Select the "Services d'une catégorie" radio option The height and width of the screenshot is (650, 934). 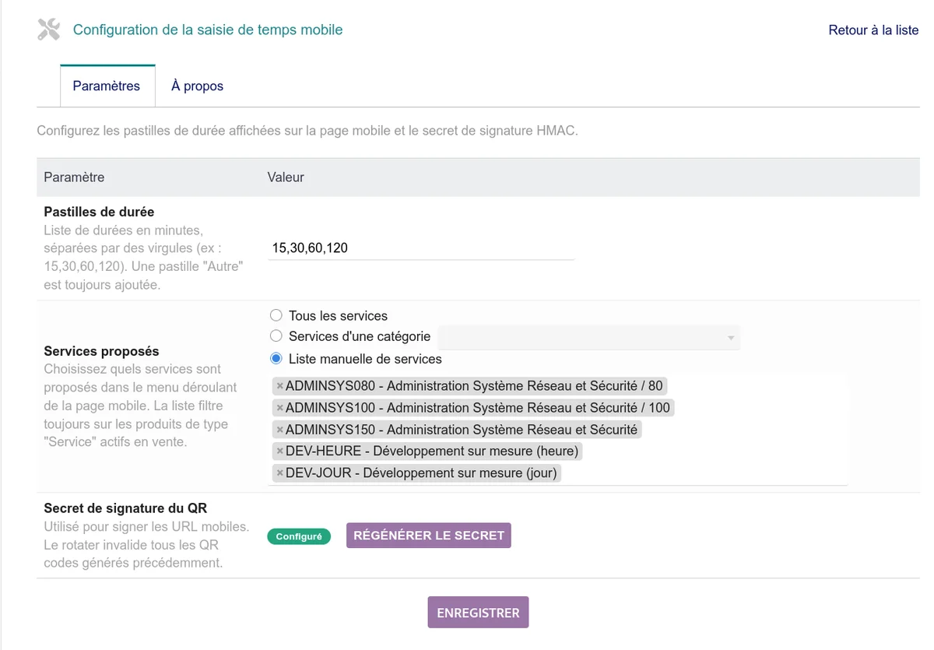276,336
